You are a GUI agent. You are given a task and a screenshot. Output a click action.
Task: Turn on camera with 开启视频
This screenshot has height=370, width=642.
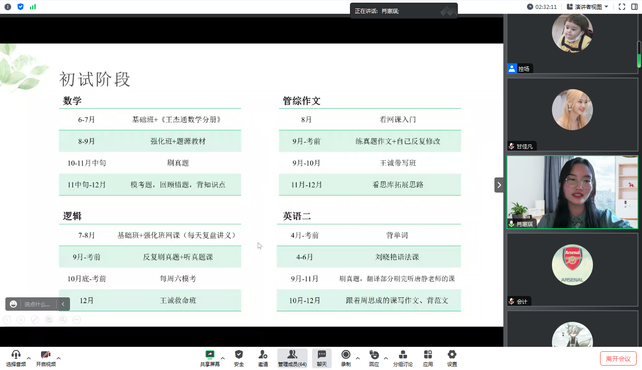[45, 358]
